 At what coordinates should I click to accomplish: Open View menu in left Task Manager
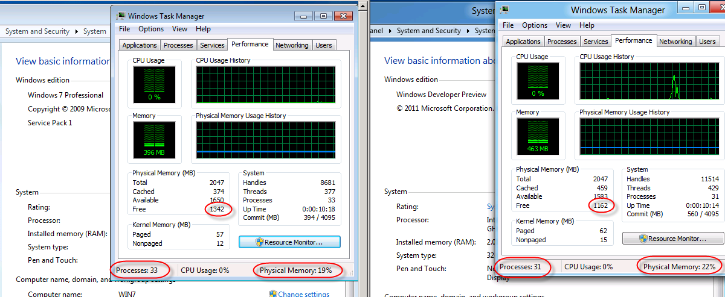[x=179, y=29]
